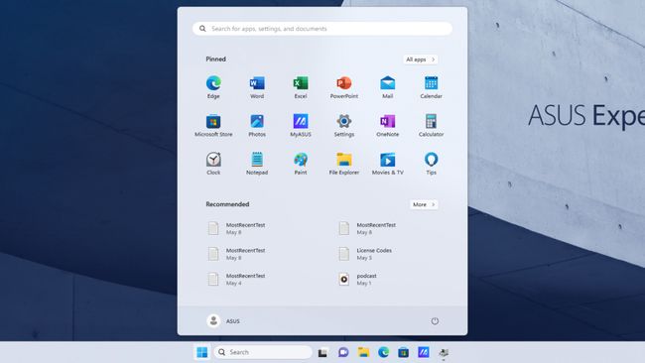The image size is (645, 363).
Task: Click the taskbar Search box
Action: tap(262, 352)
